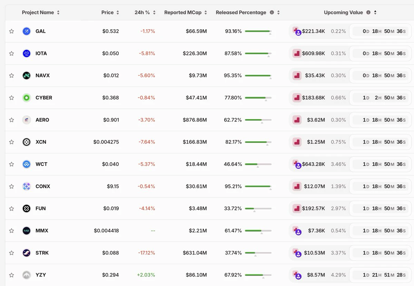The height and width of the screenshot is (286, 414).
Task: Show info tooltip for Released Percentage
Action: 272,12
